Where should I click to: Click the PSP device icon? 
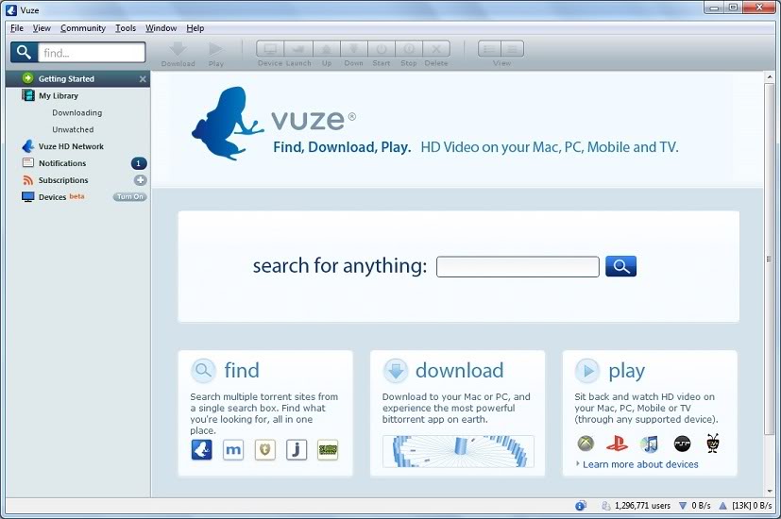pos(682,443)
